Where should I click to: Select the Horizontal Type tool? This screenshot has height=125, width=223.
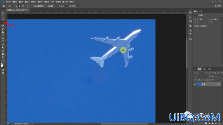(3, 41)
